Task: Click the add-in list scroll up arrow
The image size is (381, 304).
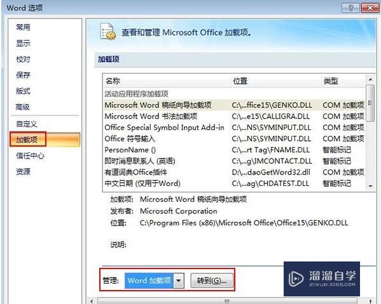Action: point(370,79)
